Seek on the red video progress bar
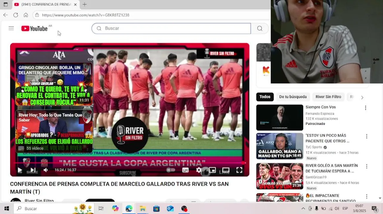 point(130,163)
